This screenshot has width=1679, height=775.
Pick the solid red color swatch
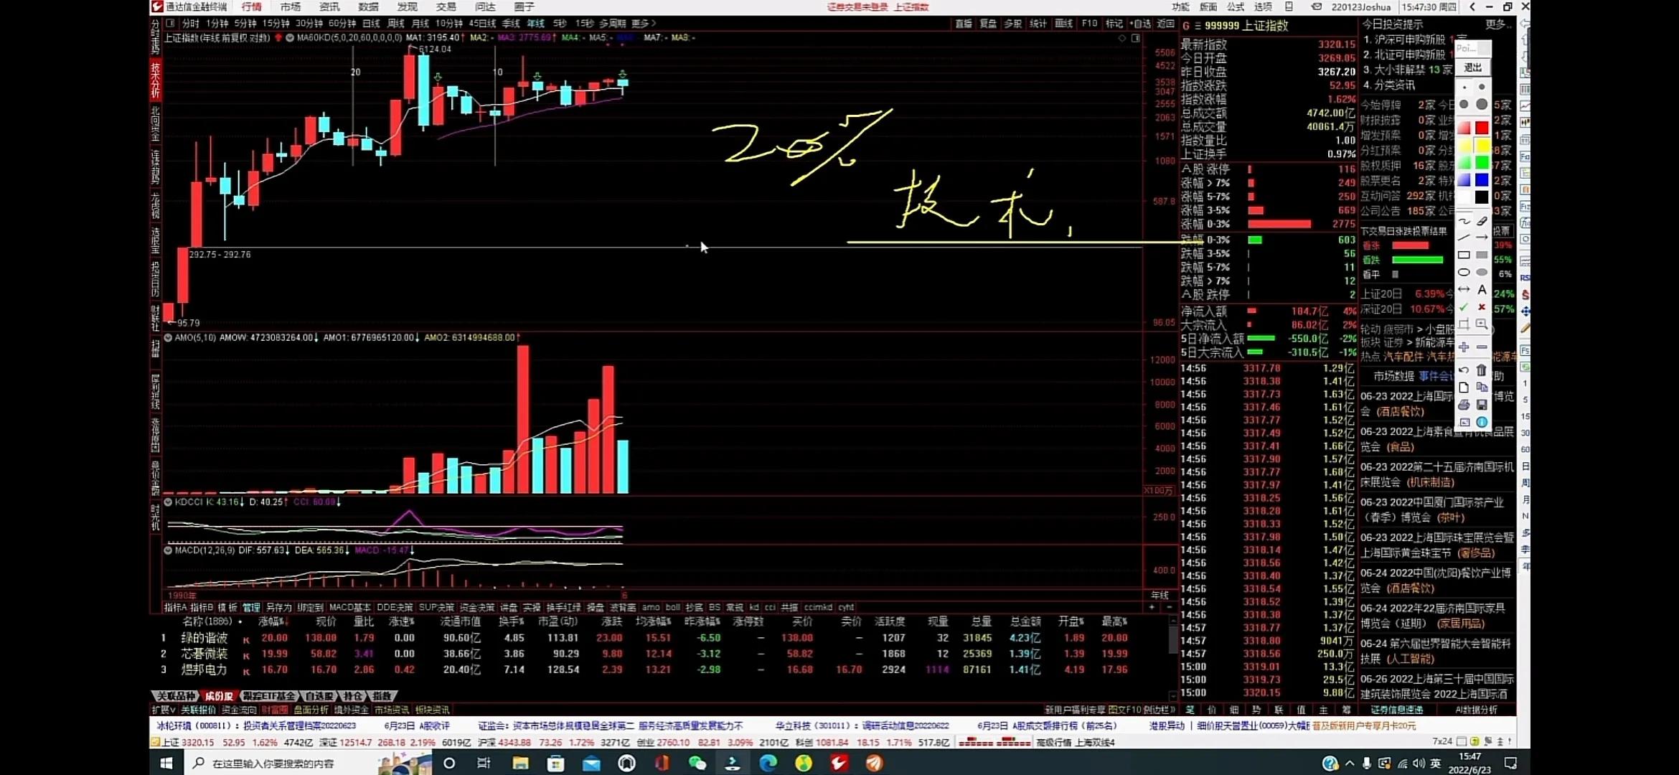(1482, 128)
